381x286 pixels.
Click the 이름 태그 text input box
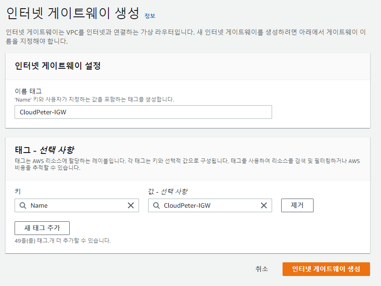pyautogui.click(x=143, y=112)
